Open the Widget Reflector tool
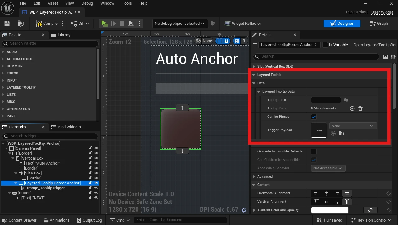Screen dimensions: 398x225 click(243, 24)
